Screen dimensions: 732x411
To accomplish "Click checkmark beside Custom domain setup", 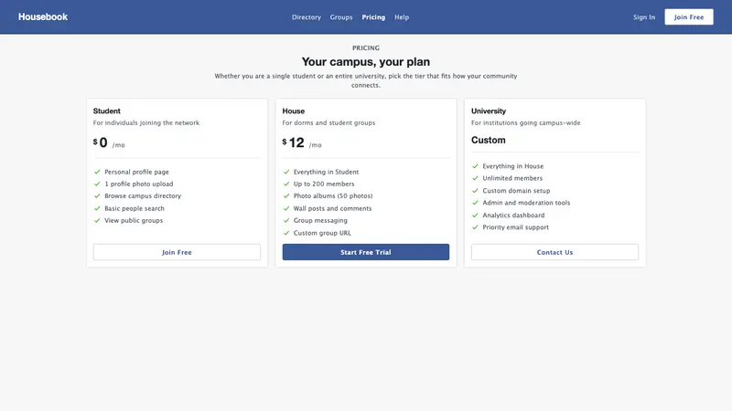I will 475,191.
